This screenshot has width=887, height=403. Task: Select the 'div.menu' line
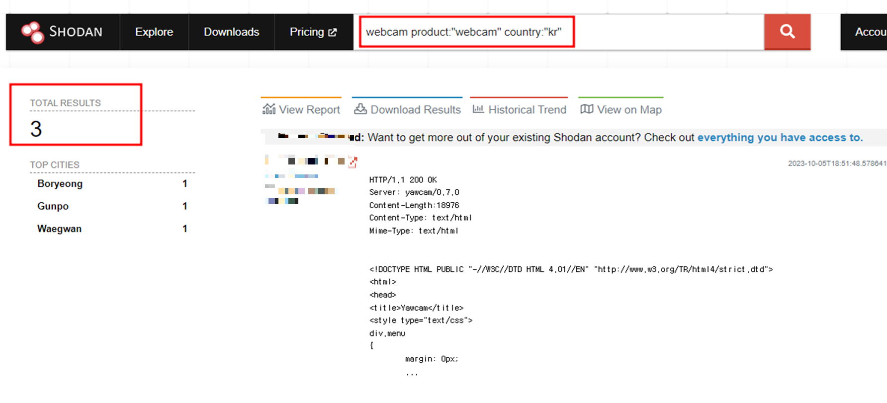[x=387, y=333]
